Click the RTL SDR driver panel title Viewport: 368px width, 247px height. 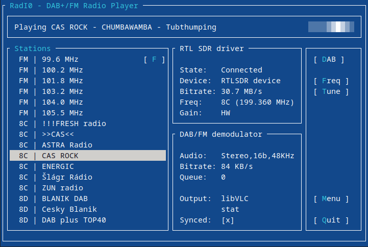coord(211,48)
